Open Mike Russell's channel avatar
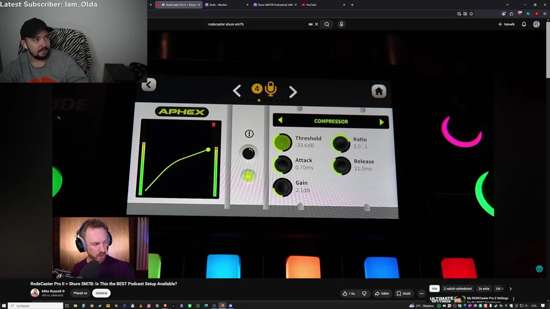 [35, 293]
